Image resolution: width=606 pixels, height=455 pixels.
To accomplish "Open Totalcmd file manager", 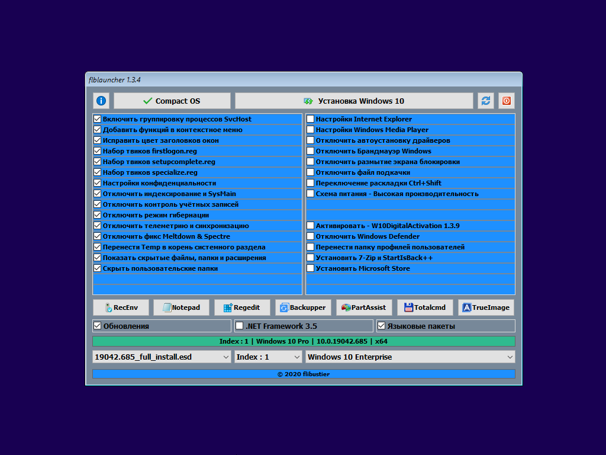I will (x=425, y=307).
